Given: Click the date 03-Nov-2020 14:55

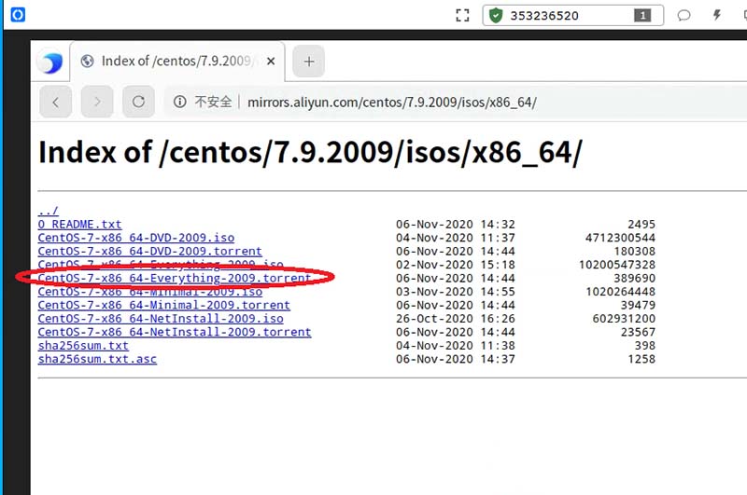Looking at the screenshot, I should pyautogui.click(x=456, y=292).
